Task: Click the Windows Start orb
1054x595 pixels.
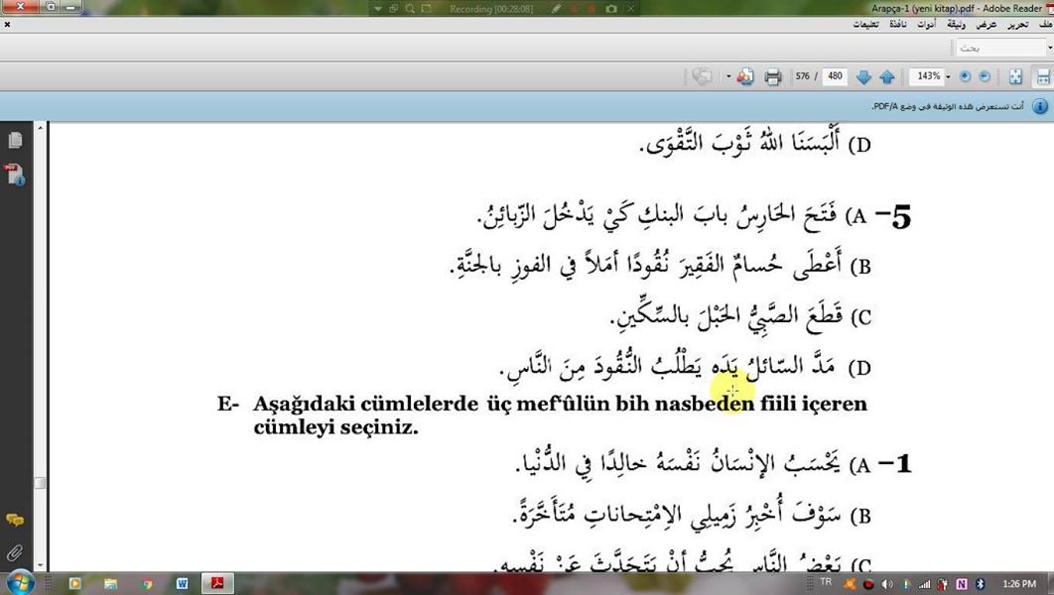Action: (20, 582)
